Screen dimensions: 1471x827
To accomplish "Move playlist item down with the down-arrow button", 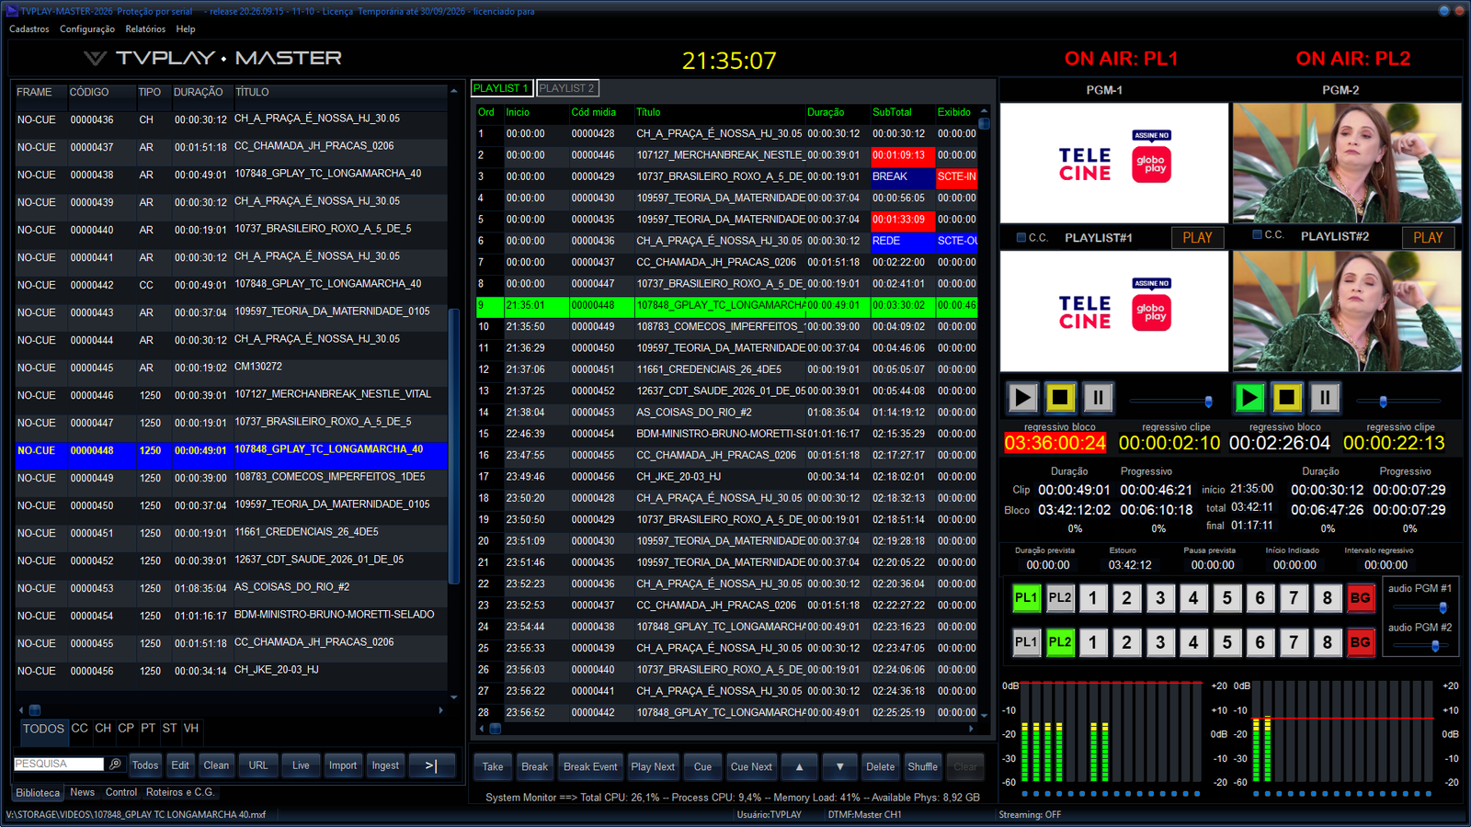I will (839, 766).
